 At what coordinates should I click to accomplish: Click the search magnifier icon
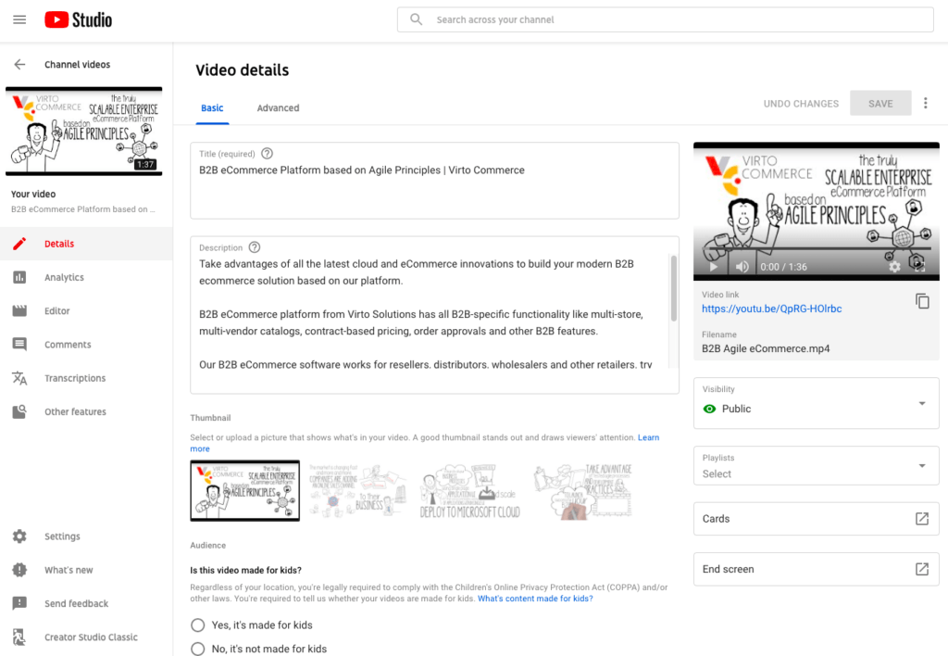(416, 19)
